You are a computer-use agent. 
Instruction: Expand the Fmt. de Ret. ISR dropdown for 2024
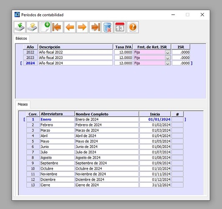(168, 63)
